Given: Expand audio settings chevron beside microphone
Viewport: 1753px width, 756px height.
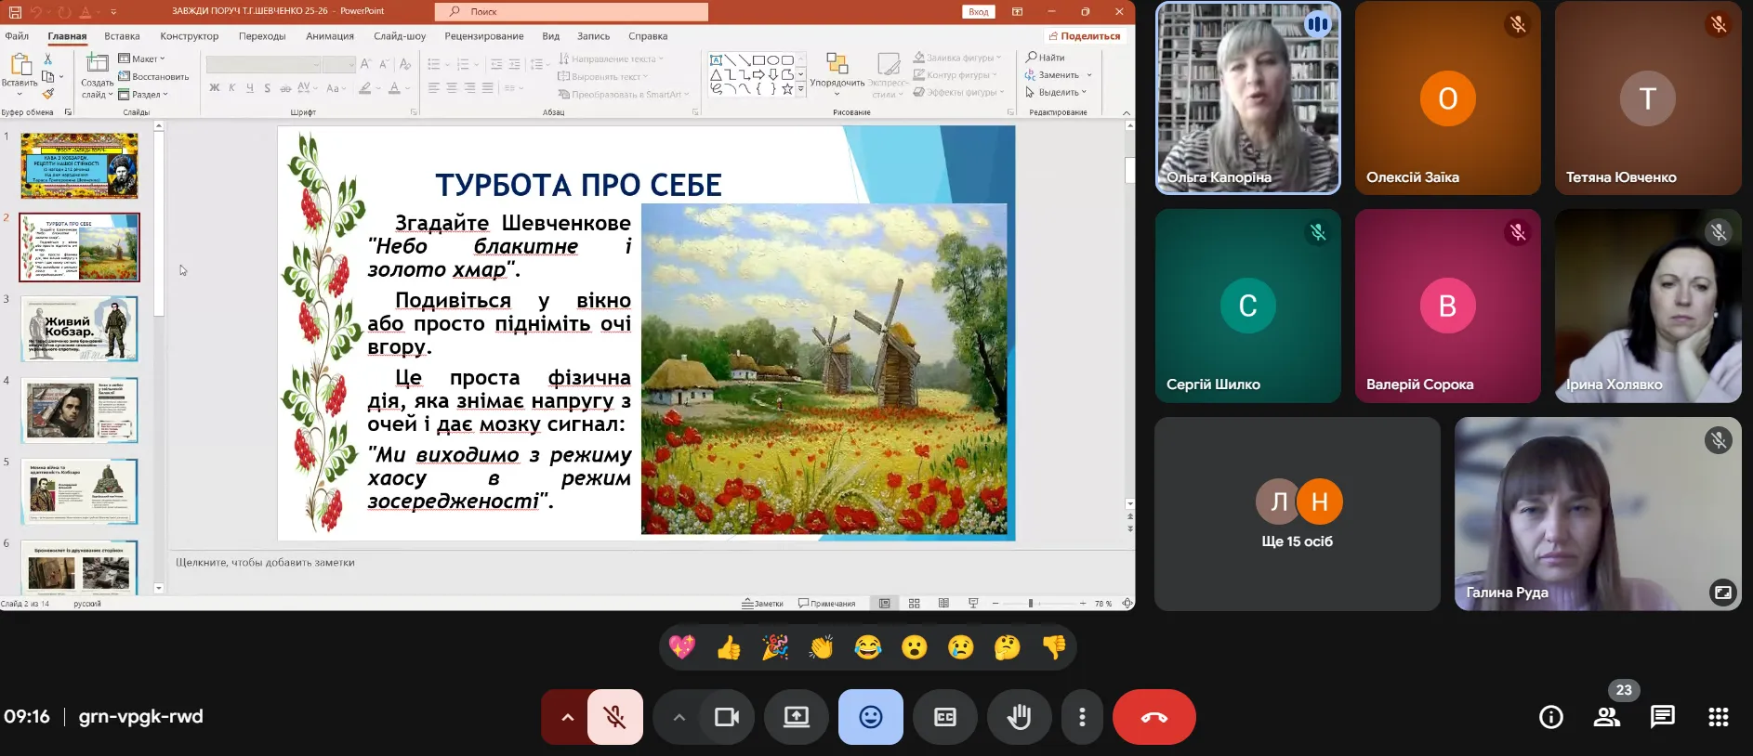Looking at the screenshot, I should click(x=567, y=717).
